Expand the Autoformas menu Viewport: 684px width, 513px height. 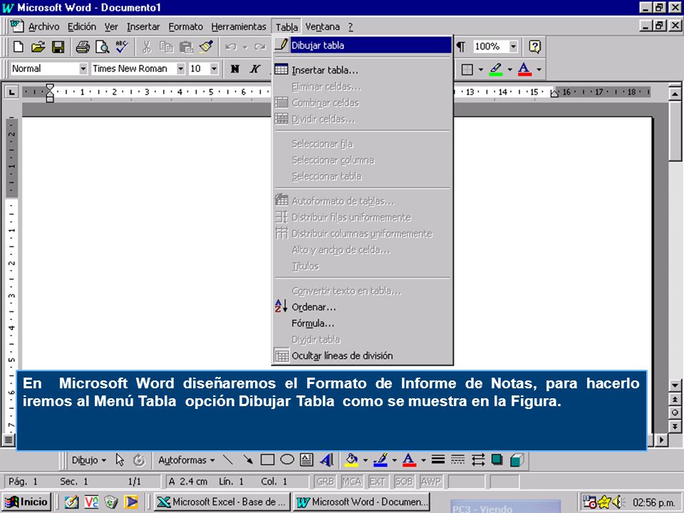click(x=187, y=460)
